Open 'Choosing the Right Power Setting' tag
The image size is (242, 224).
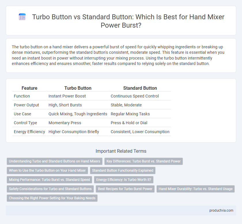tap(52, 198)
